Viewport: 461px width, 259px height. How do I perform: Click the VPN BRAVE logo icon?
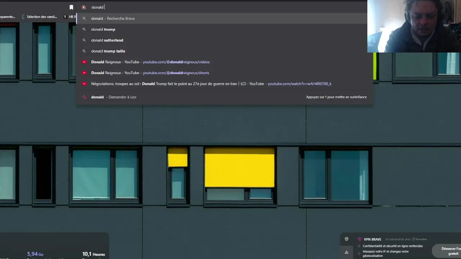(x=359, y=239)
